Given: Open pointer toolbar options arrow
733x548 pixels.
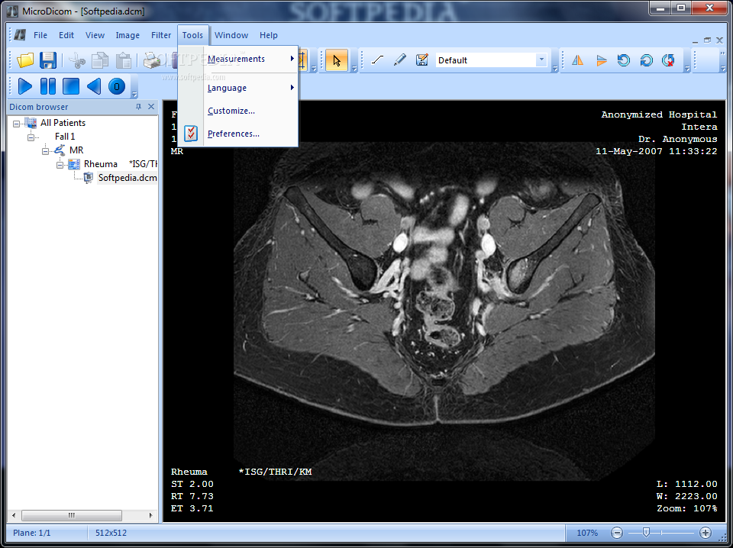Looking at the screenshot, I should (x=354, y=68).
